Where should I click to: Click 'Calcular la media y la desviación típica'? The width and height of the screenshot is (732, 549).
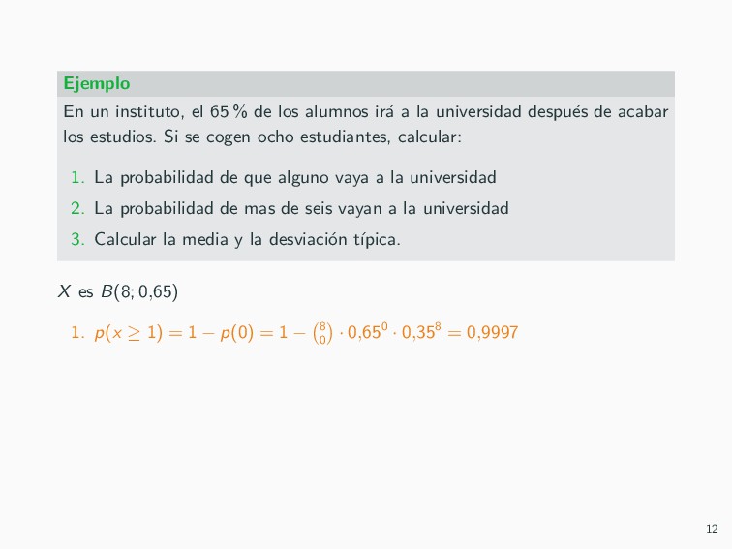pos(247,239)
